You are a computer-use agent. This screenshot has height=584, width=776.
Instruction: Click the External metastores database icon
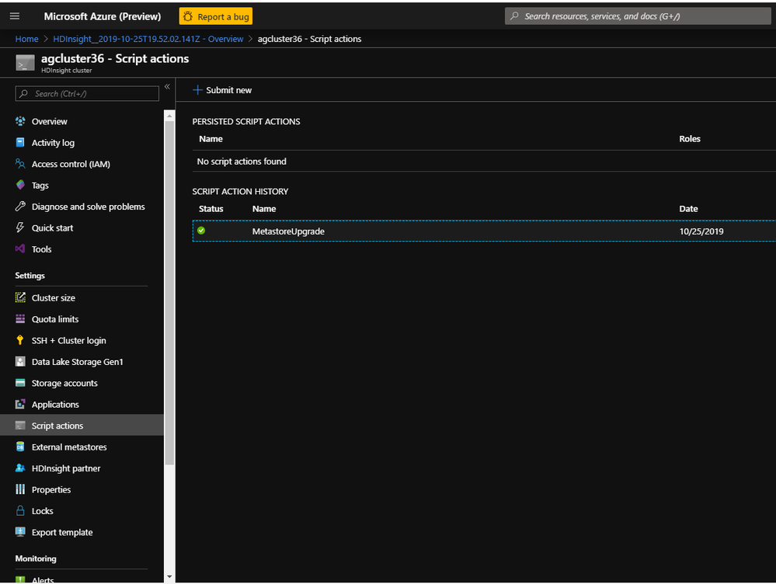coord(20,447)
